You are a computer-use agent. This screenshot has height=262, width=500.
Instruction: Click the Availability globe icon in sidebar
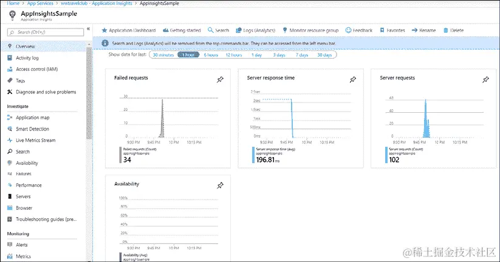(x=10, y=163)
